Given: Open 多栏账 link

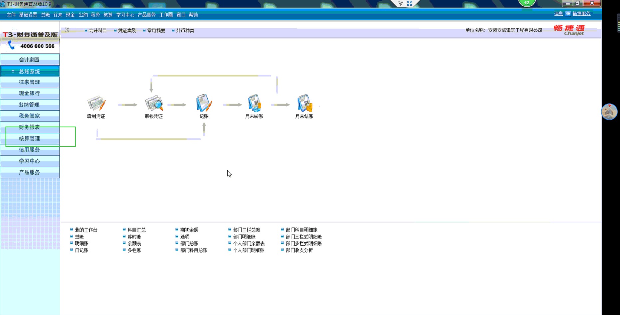Looking at the screenshot, I should 134,250.
